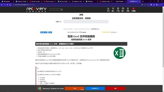
Task: Click the orange download button in bottom bar
Action: tap(75, 88)
